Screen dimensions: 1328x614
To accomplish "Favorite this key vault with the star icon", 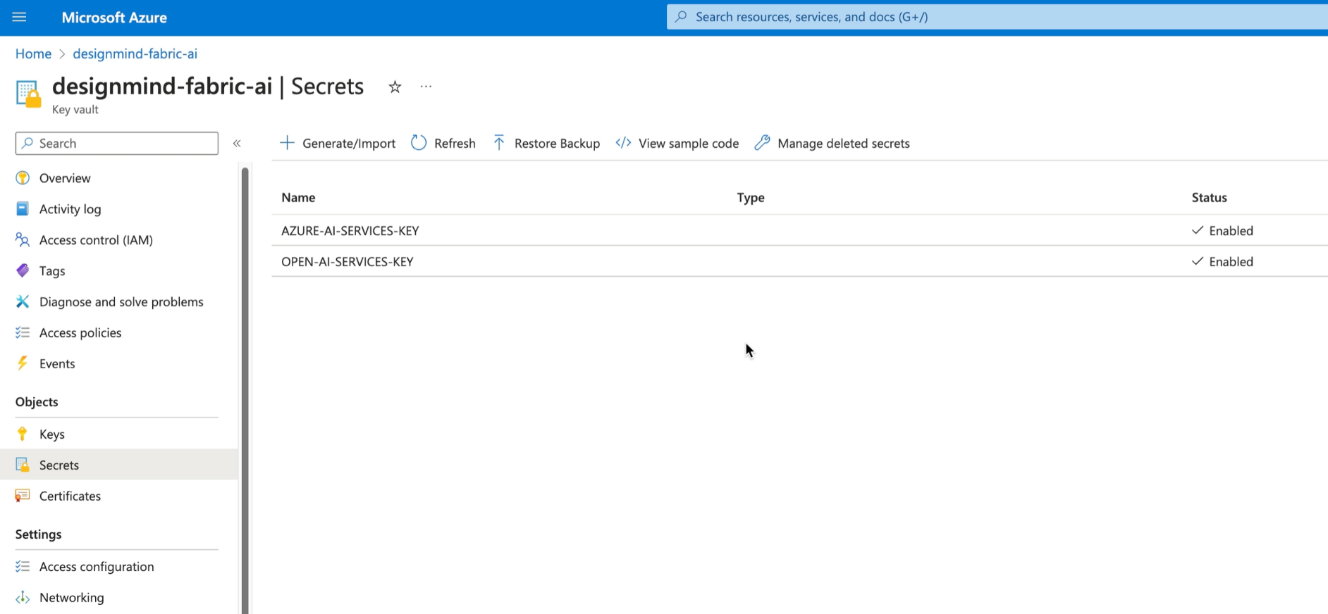I will [395, 87].
